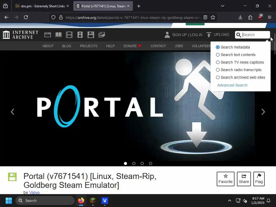Show previous screenshot with left chevron
Screen dimensions: 276x207
pyautogui.click(x=12, y=112)
